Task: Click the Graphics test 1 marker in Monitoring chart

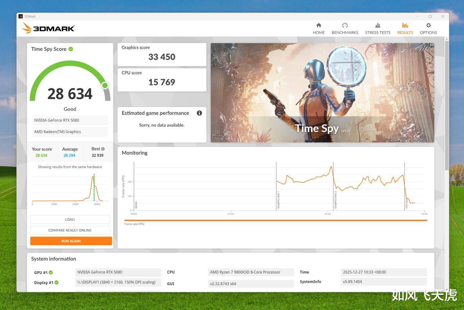Action: [x=278, y=200]
